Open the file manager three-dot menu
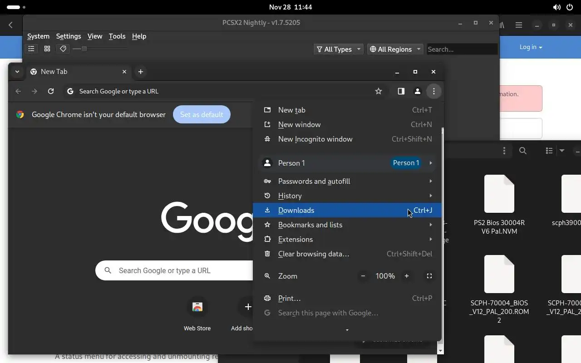Screen dimensions: 581x363 pyautogui.click(x=504, y=151)
